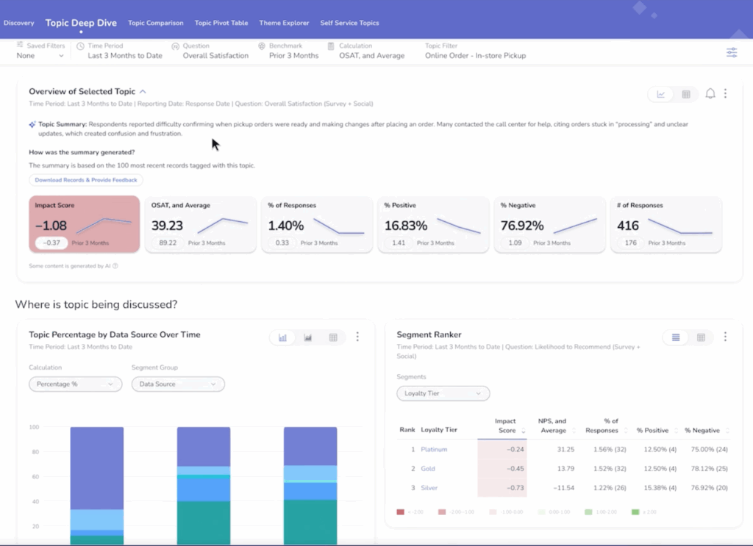
Task: Switch Topic Percentage chart to table view
Action: click(332, 337)
